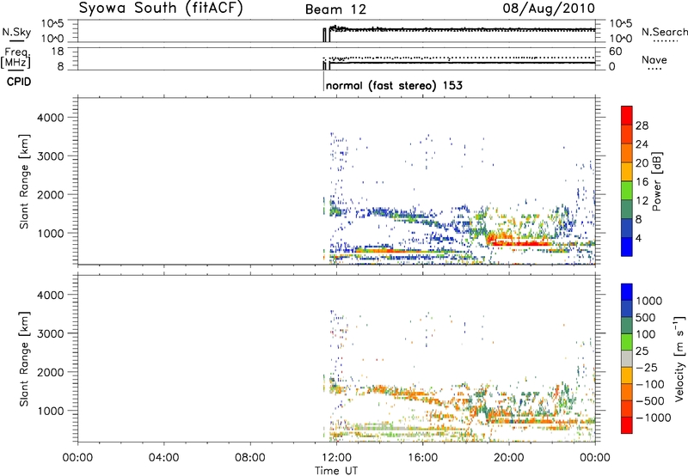Click the yellow Velocity segment between -25 and -100
This screenshot has width=688, height=476.
tap(627, 375)
